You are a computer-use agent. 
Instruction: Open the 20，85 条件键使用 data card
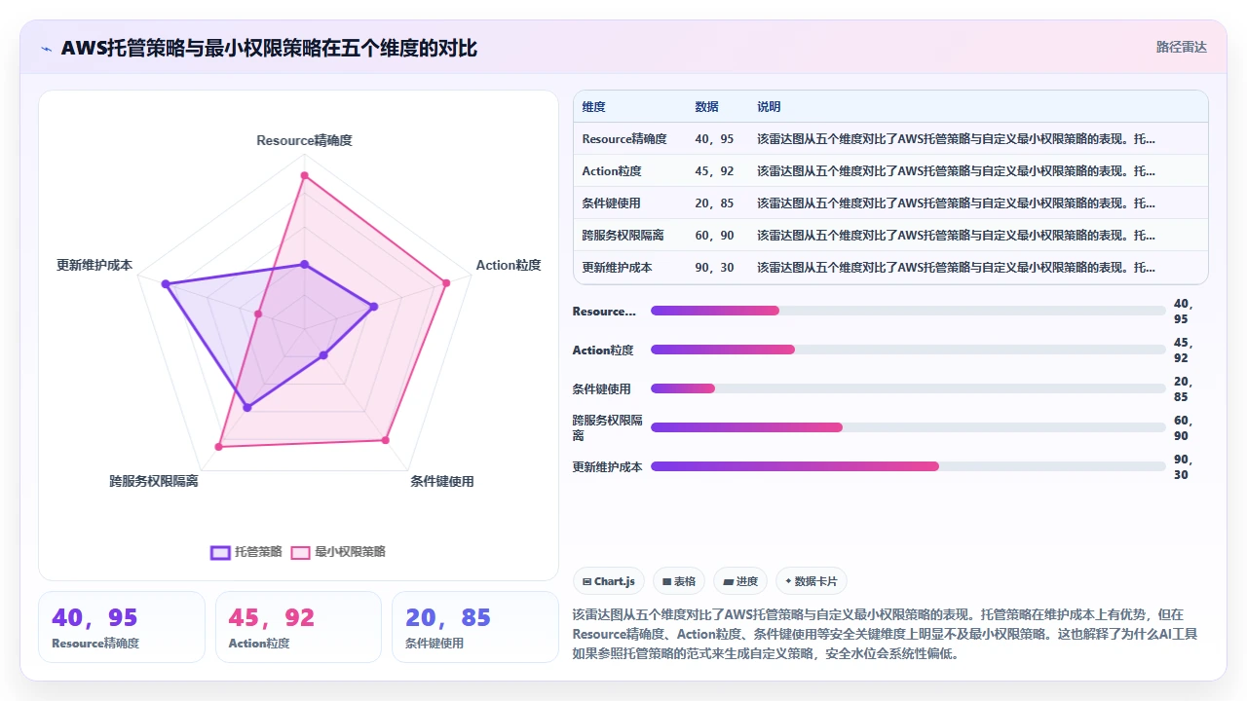474,627
